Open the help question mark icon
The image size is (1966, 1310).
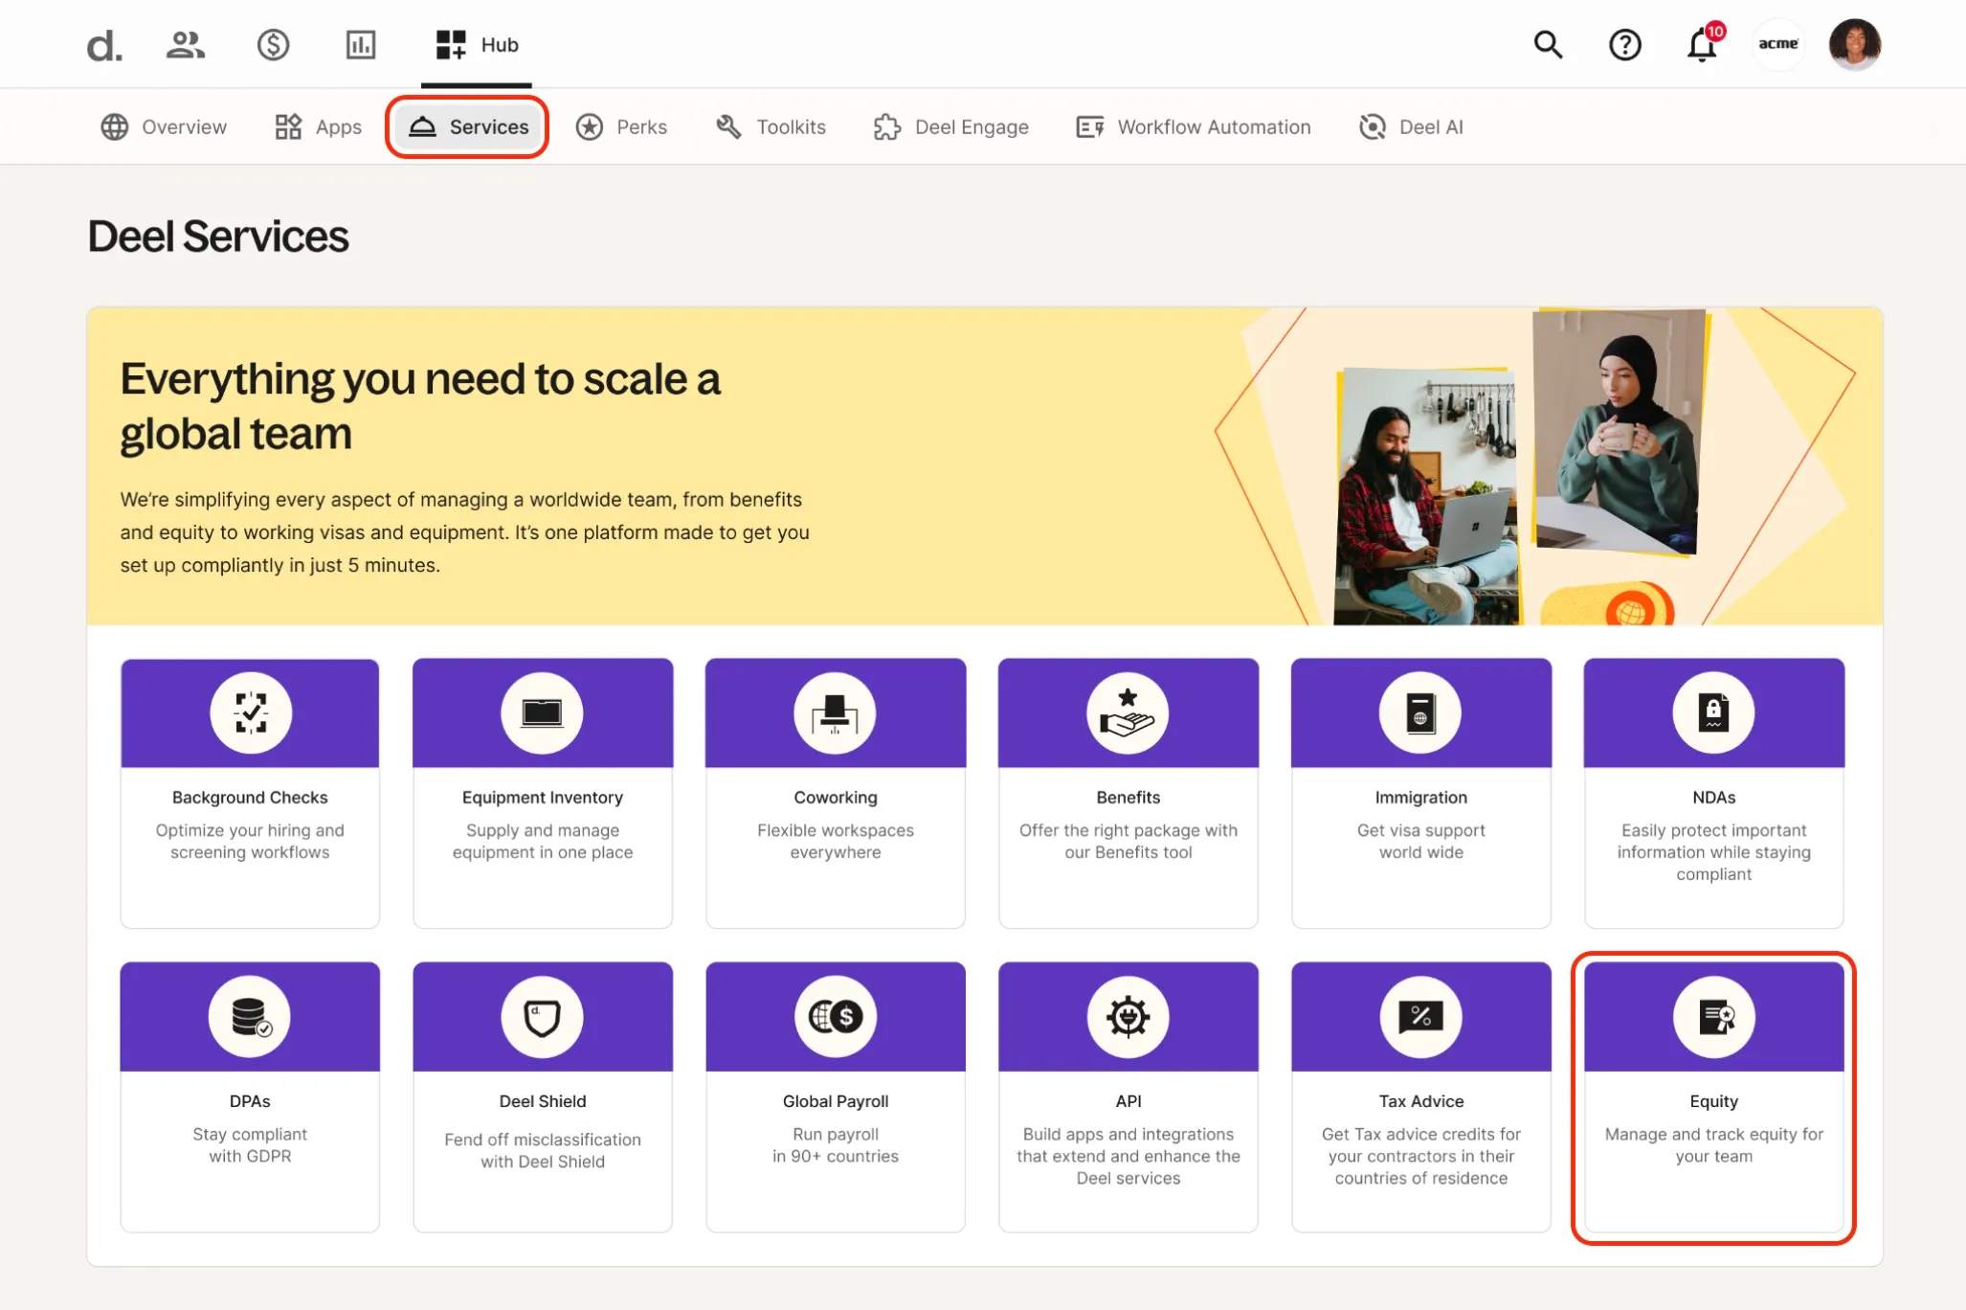1625,45
